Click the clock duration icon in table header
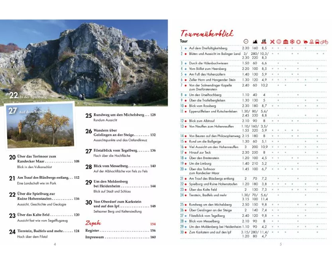 (246, 41)
